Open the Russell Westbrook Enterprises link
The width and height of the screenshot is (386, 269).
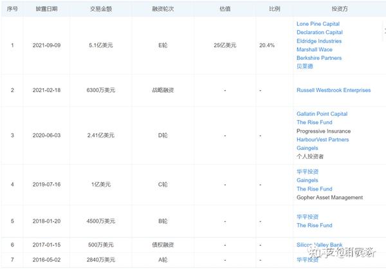[333, 90]
